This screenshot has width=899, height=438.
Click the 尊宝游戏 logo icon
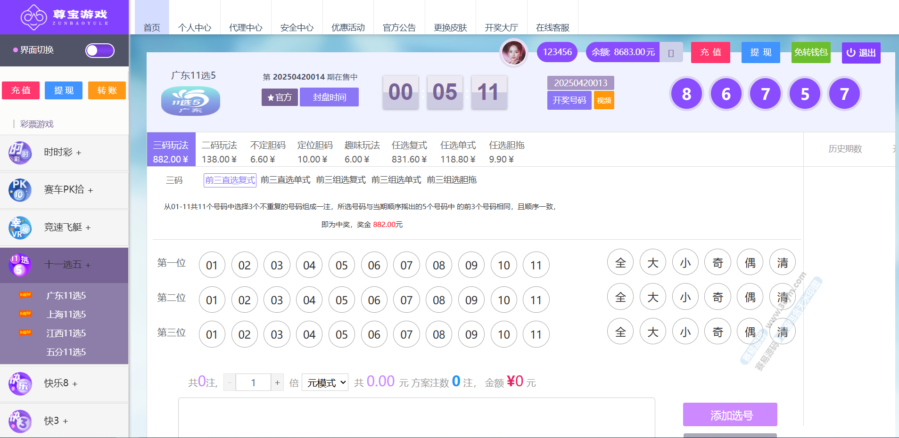34,17
